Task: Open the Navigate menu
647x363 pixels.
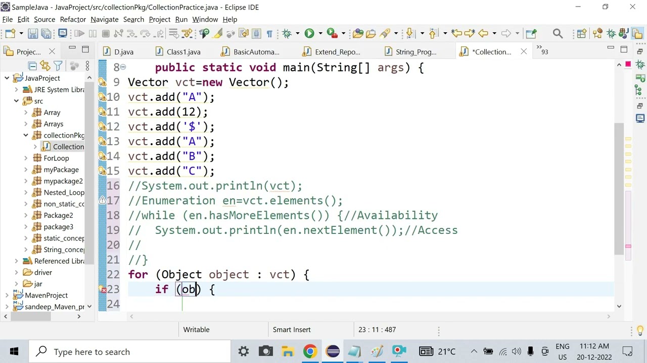Action: [105, 19]
